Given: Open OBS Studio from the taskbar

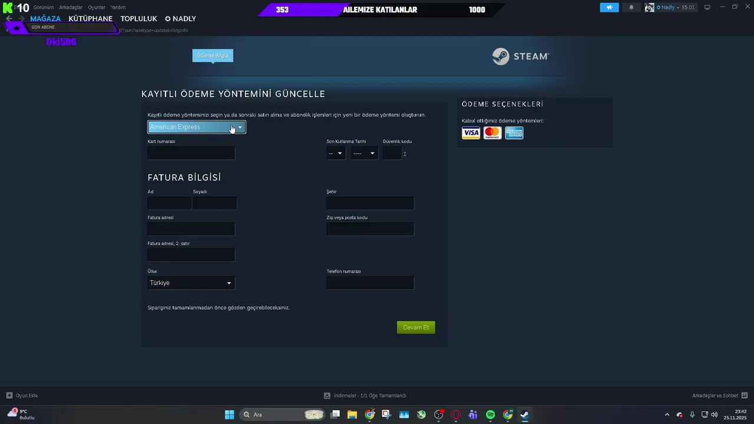Looking at the screenshot, I should 438,415.
